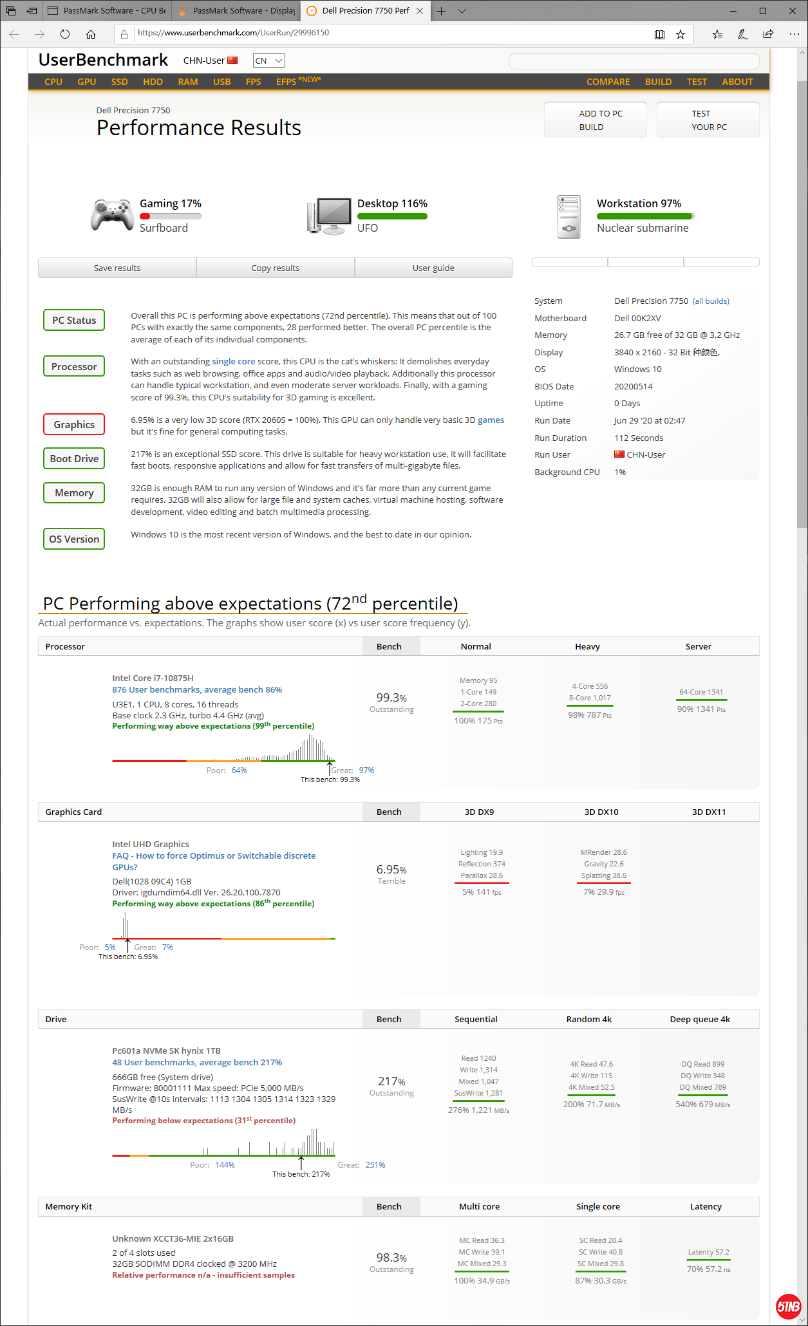Open the browser Settings and more menu
808x1326 pixels.
[x=794, y=34]
